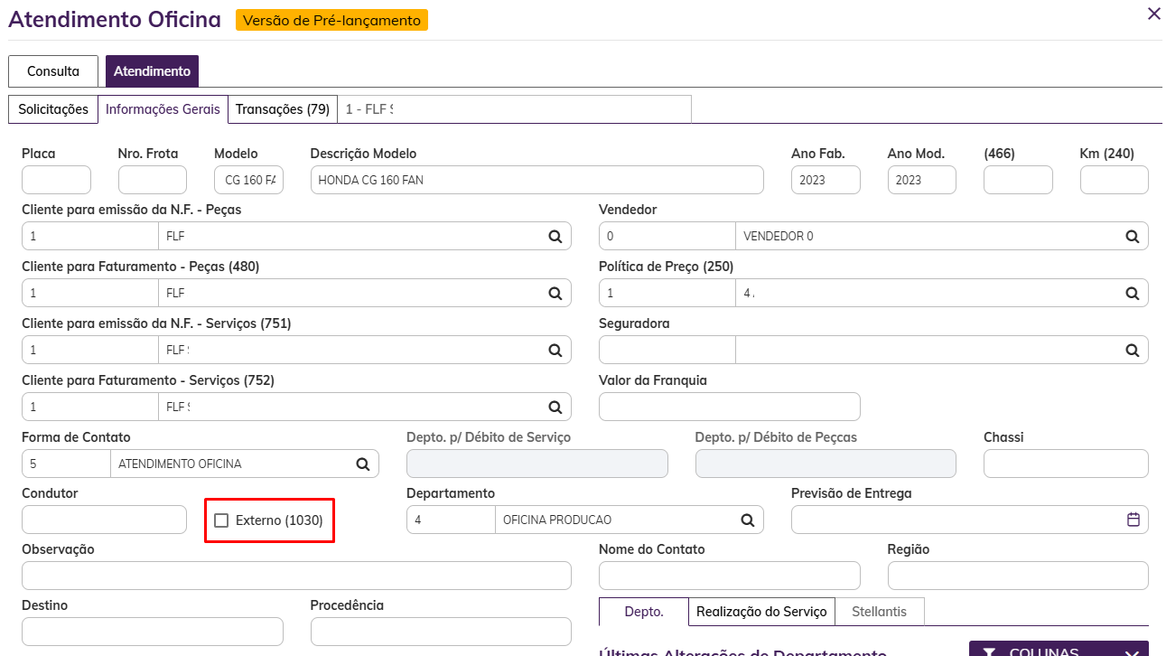Viewport: 1166px width, 656px height.
Task: Click the Observação text field
Action: tap(296, 576)
